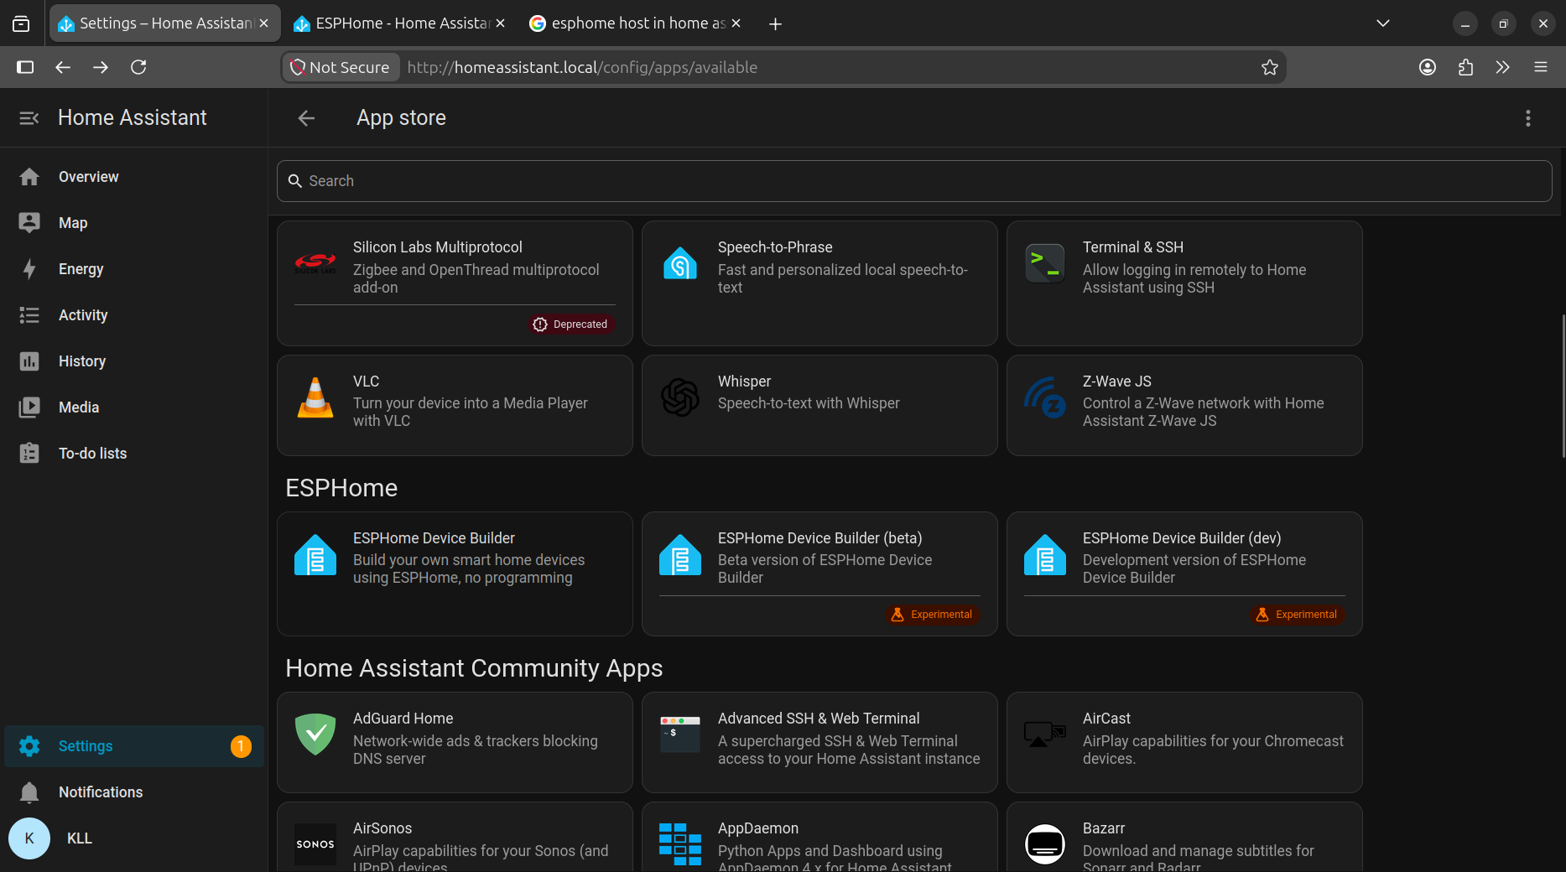Click the Search apps field

pos(914,181)
